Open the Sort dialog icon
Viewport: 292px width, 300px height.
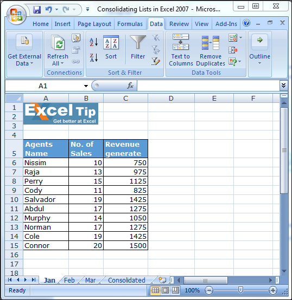click(111, 42)
